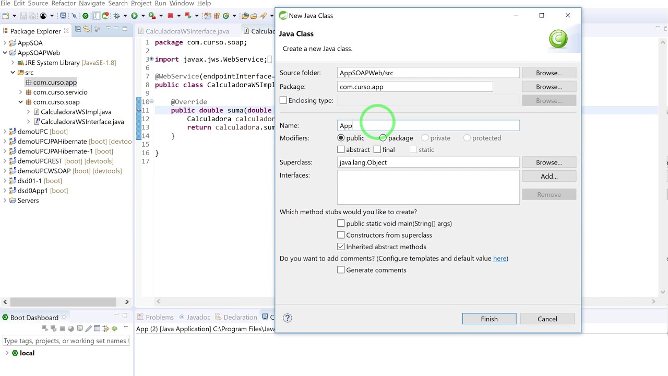Click the pencil edit icon in Boot Dashboard
Screen dimensions: 668x376
pyautogui.click(x=89, y=328)
